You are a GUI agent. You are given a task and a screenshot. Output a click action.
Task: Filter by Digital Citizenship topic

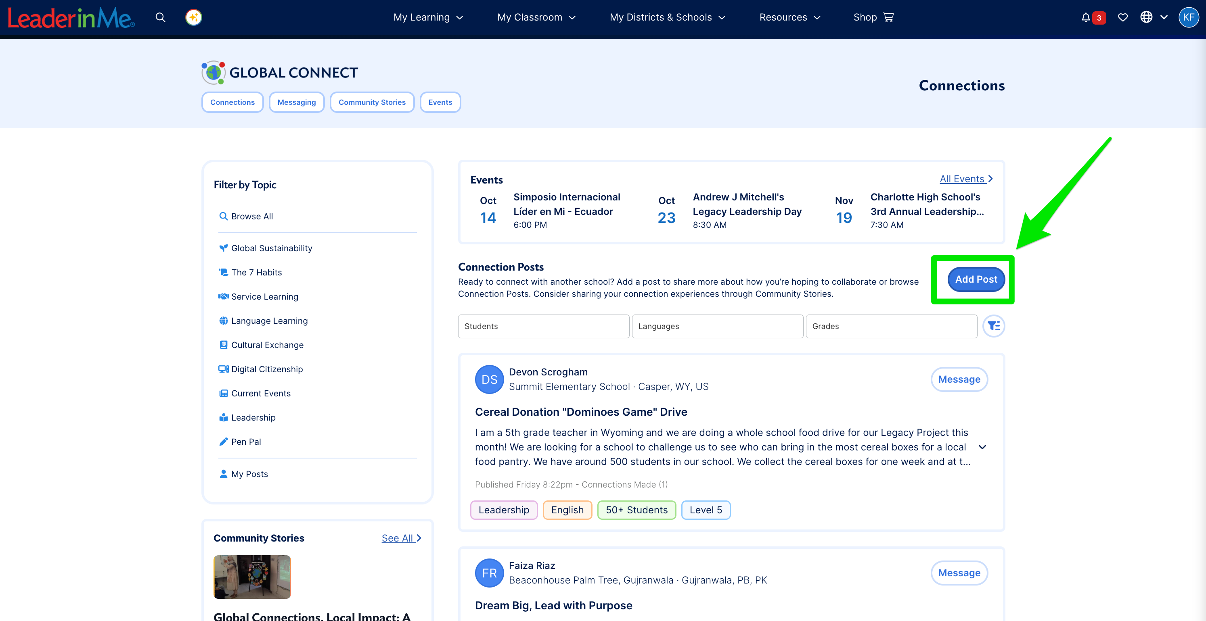coord(261,369)
